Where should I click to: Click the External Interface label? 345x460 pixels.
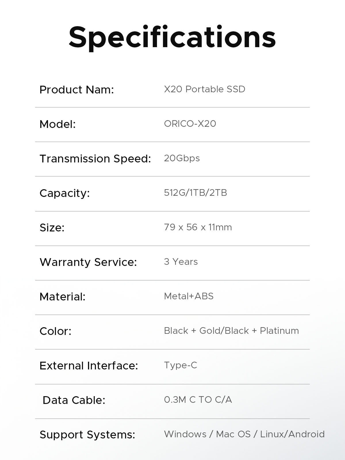point(89,366)
